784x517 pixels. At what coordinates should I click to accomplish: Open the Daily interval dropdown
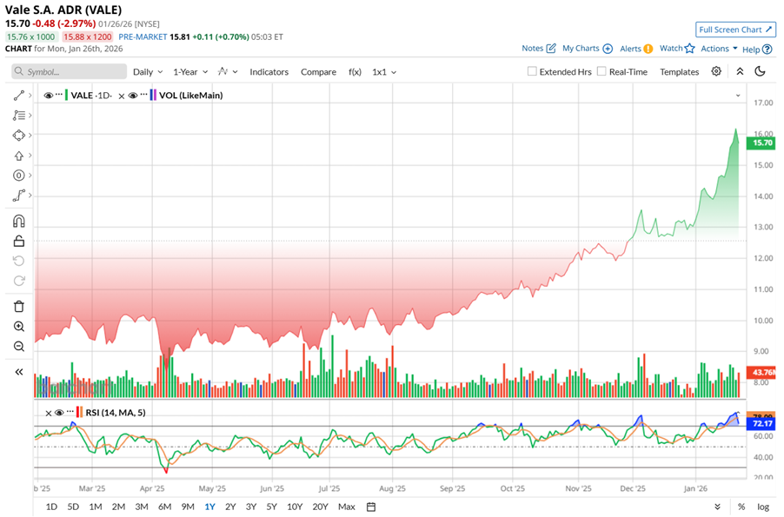(148, 71)
